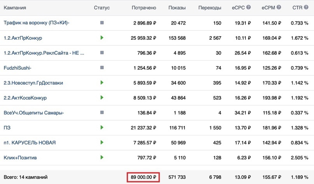Viewport: 314px width, 184px height.
Task: Open the Трафик на воронку (ПЗ+КИ)- campaign
Action: [x=37, y=23]
